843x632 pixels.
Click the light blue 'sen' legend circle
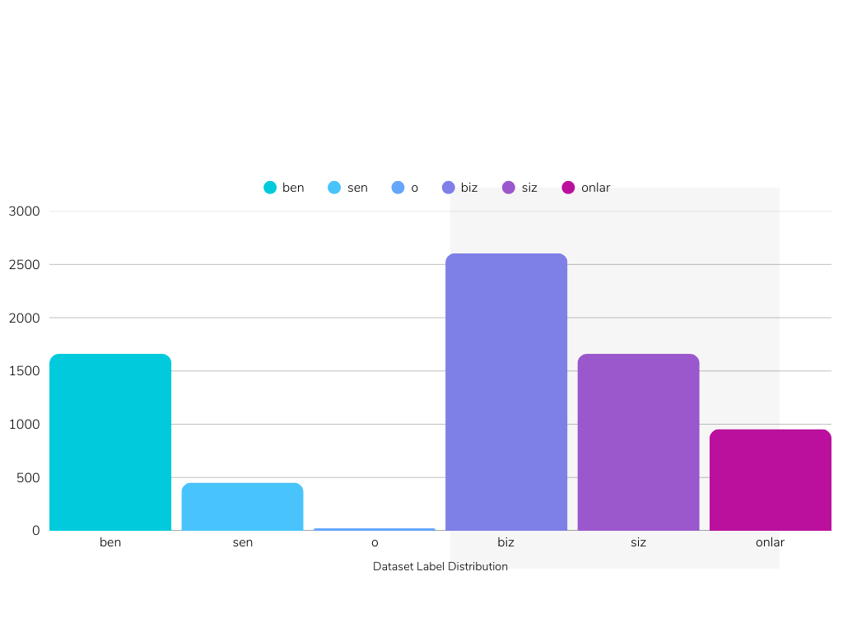click(334, 188)
